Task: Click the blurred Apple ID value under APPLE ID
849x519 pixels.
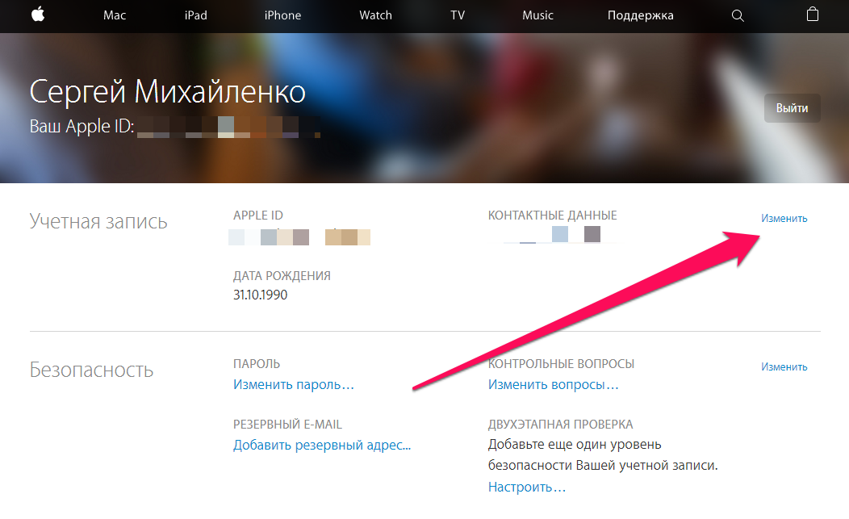Action: [x=299, y=236]
